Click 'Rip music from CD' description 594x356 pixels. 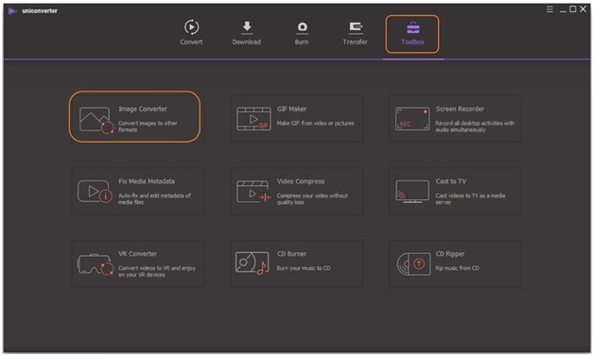click(x=457, y=268)
